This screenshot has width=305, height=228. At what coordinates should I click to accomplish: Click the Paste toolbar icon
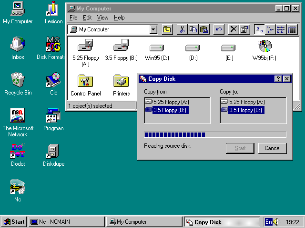[204, 29]
